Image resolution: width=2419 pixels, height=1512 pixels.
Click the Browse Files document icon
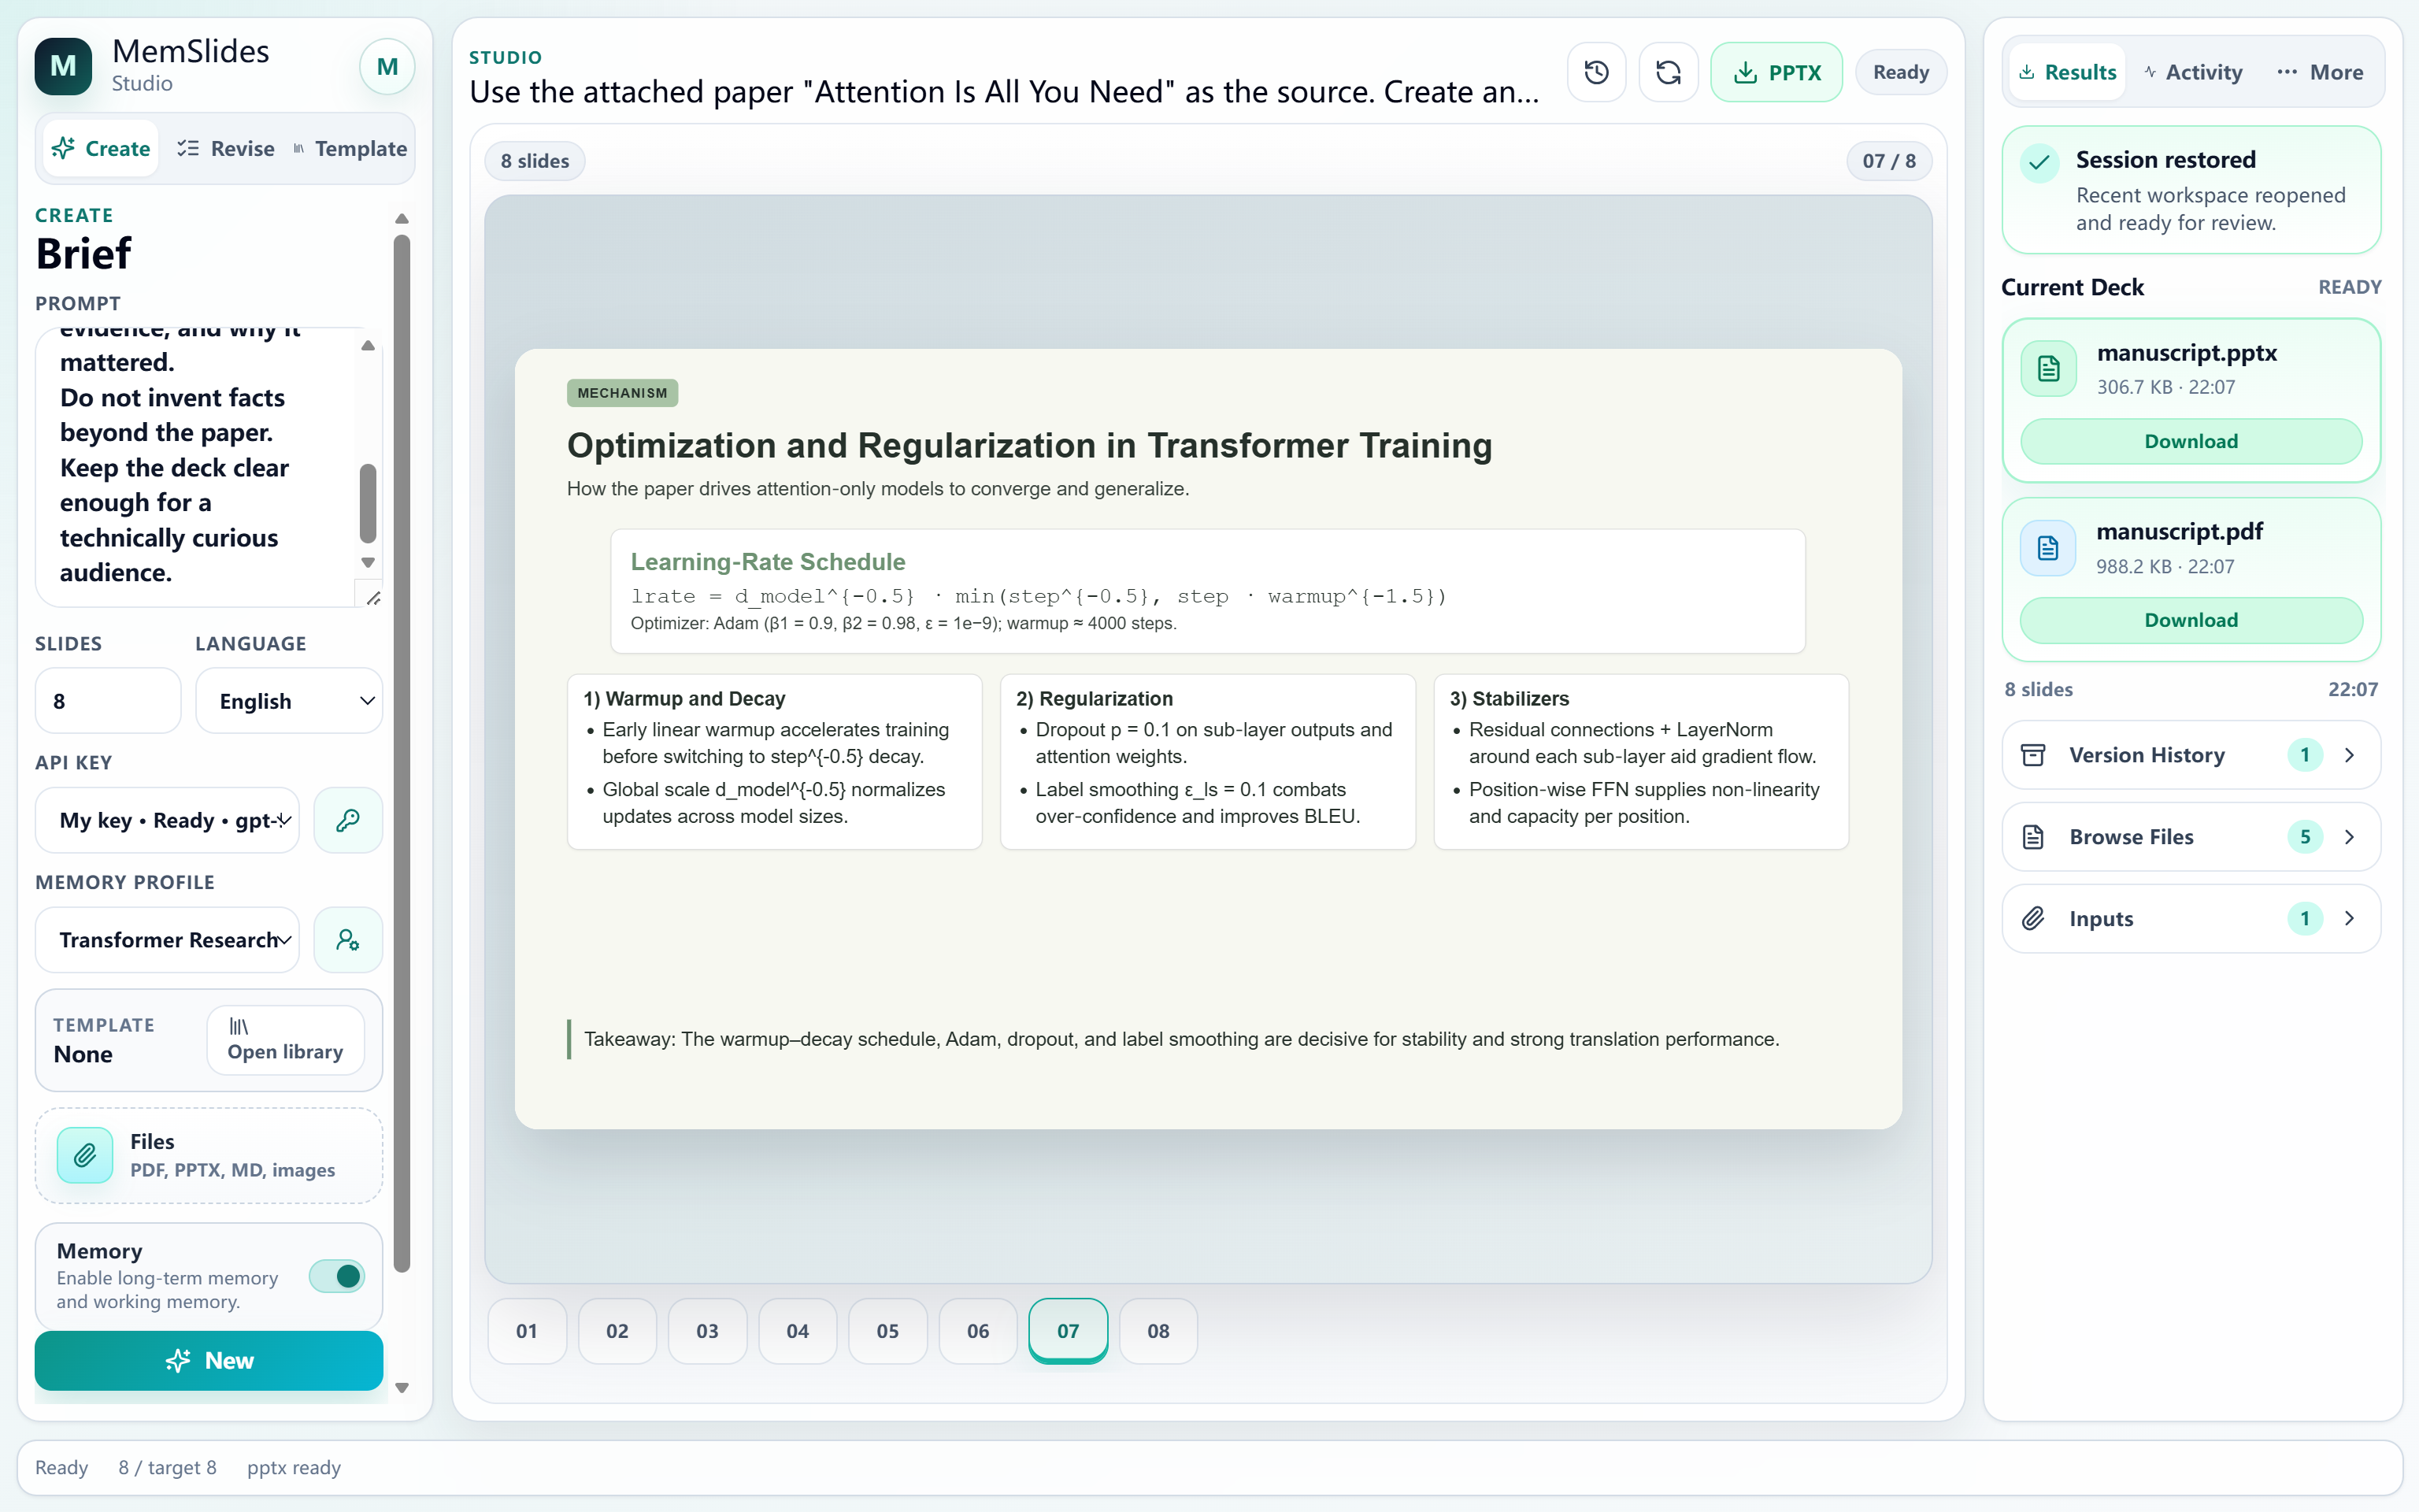(2033, 837)
